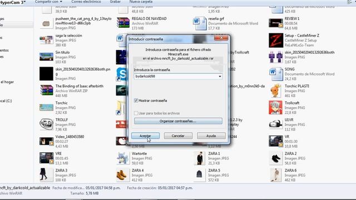Click 'el hogar' entry in navigation pane
356x200 pixels.
tap(7, 82)
